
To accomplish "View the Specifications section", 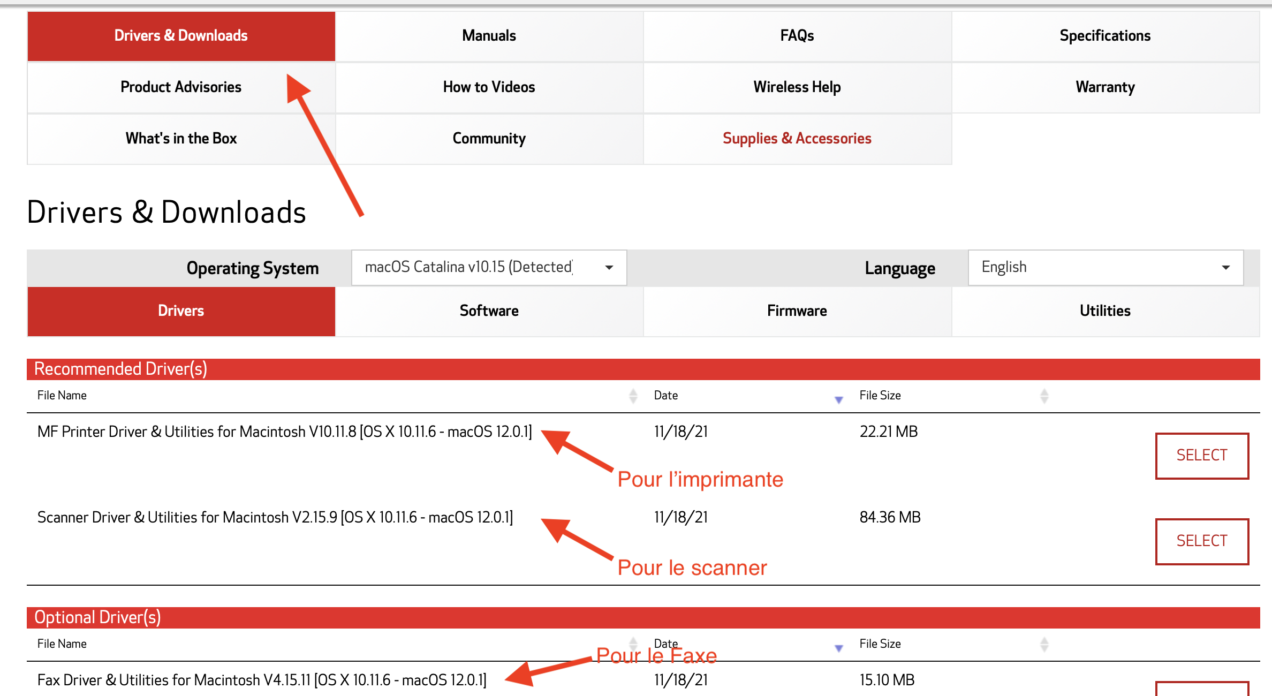I will 1105,36.
